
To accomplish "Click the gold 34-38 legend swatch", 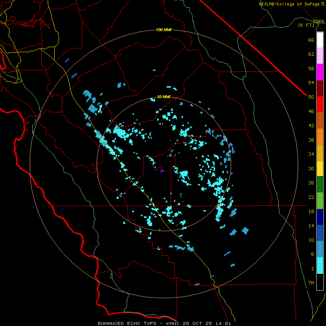I will pos(320,154).
